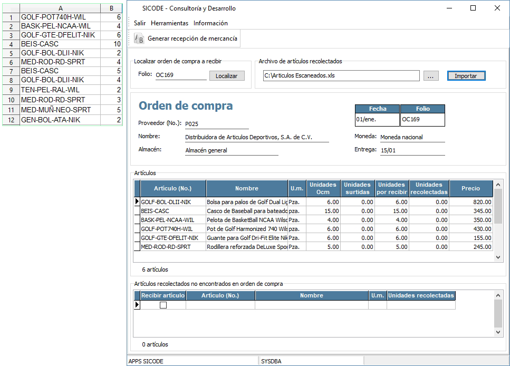The width and height of the screenshot is (510, 366).
Task: Click column A header in the spreadsheet
Action: point(60,8)
